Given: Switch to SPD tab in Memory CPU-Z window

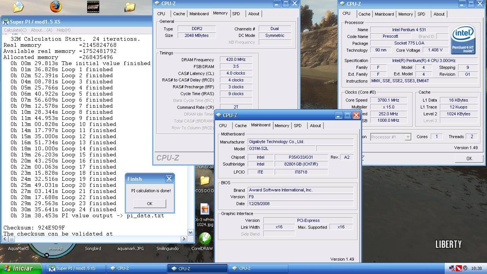Looking at the screenshot, I should coord(236,14).
